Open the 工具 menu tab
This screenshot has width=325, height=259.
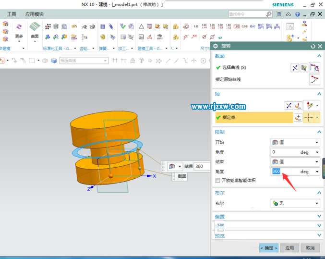pyautogui.click(x=12, y=14)
